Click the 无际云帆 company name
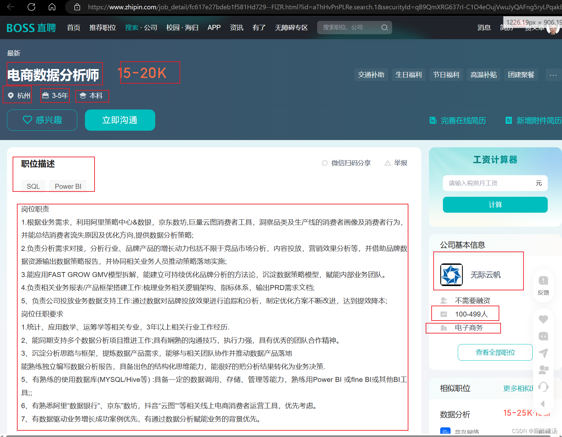The height and width of the screenshot is (437, 562). (486, 275)
